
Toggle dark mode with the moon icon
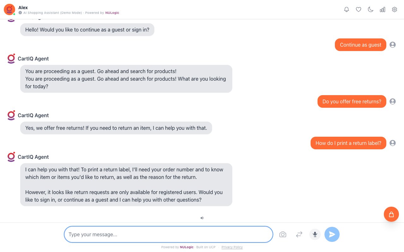click(x=371, y=9)
